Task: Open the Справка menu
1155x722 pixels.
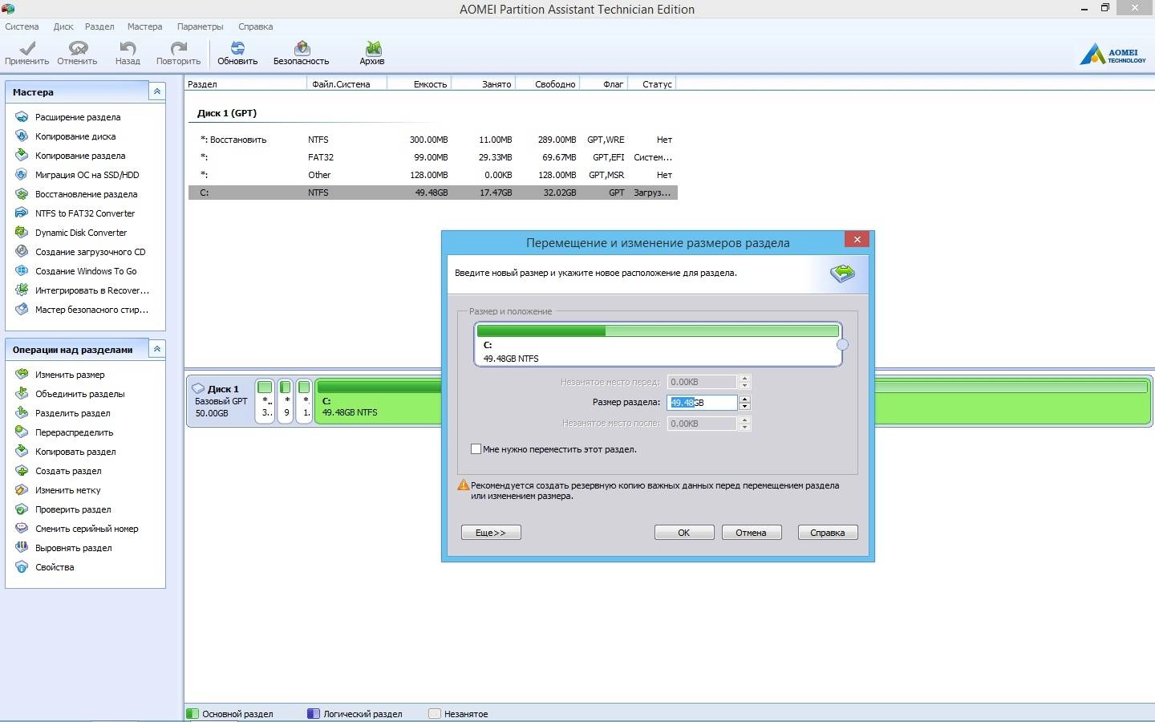Action: point(255,26)
